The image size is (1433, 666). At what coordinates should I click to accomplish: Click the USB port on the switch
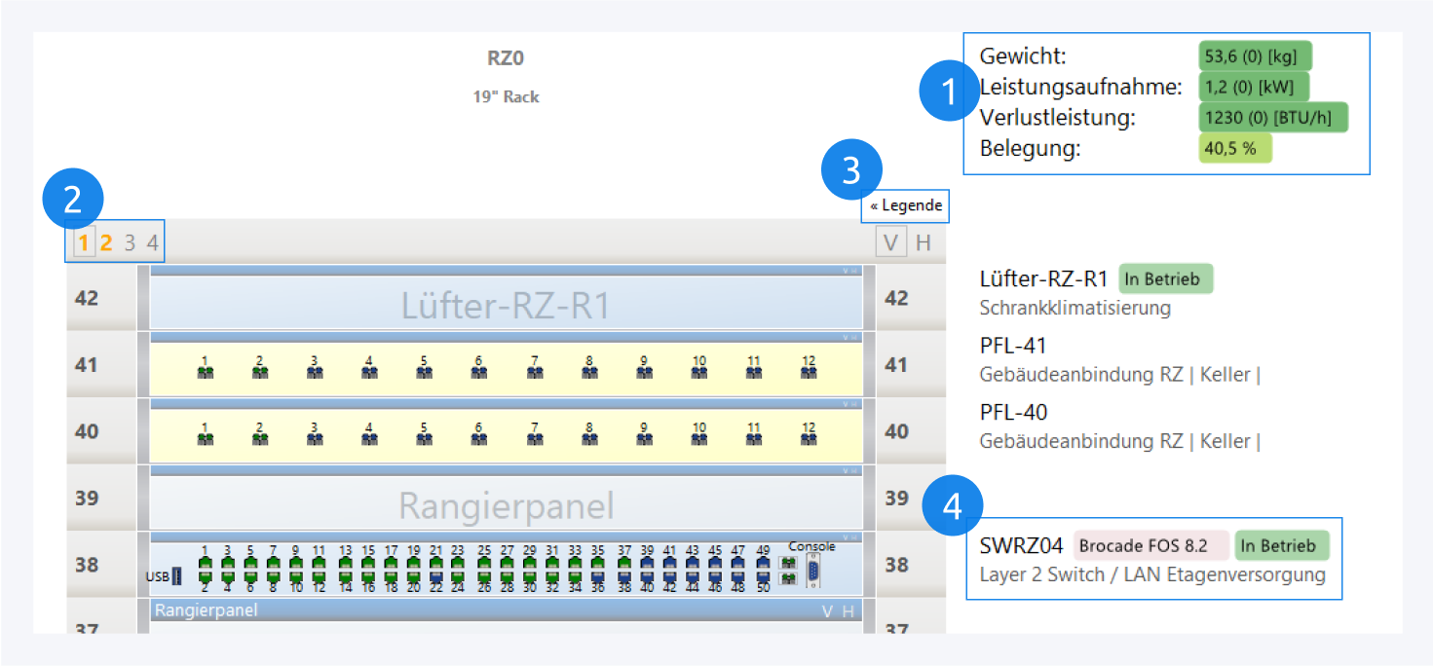point(176,576)
